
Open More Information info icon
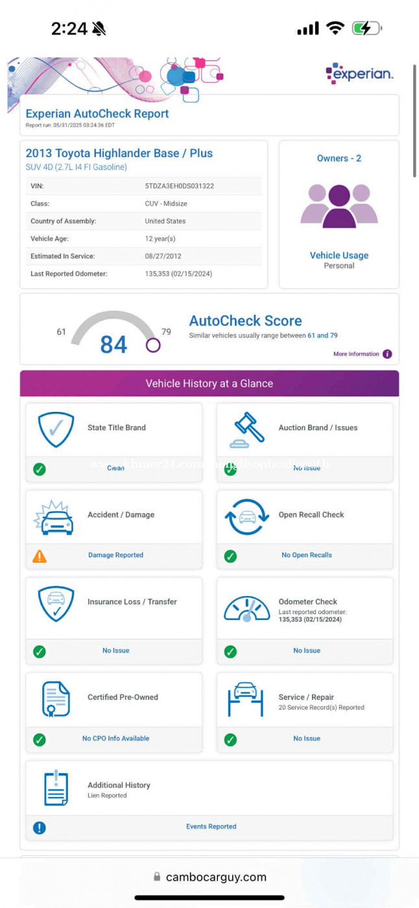pyautogui.click(x=387, y=354)
